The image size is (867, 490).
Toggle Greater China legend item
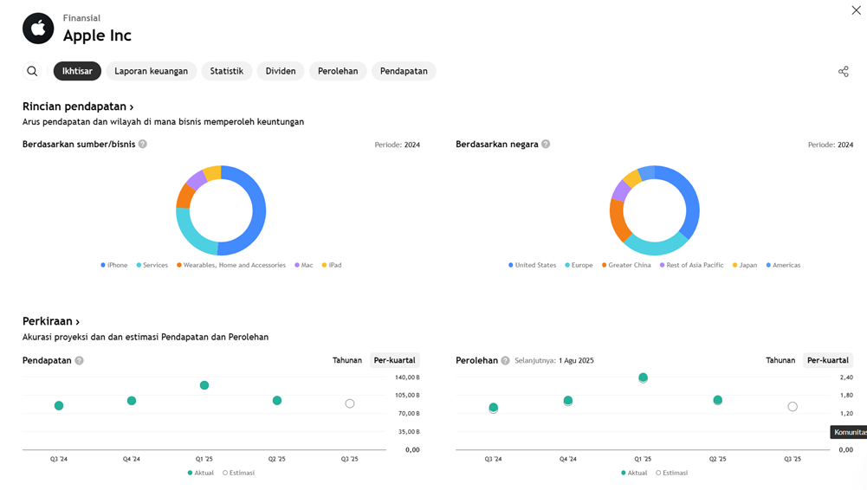pos(626,265)
